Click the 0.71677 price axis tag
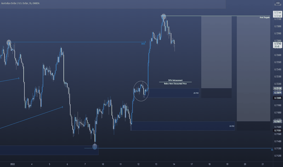 (x=278, y=121)
